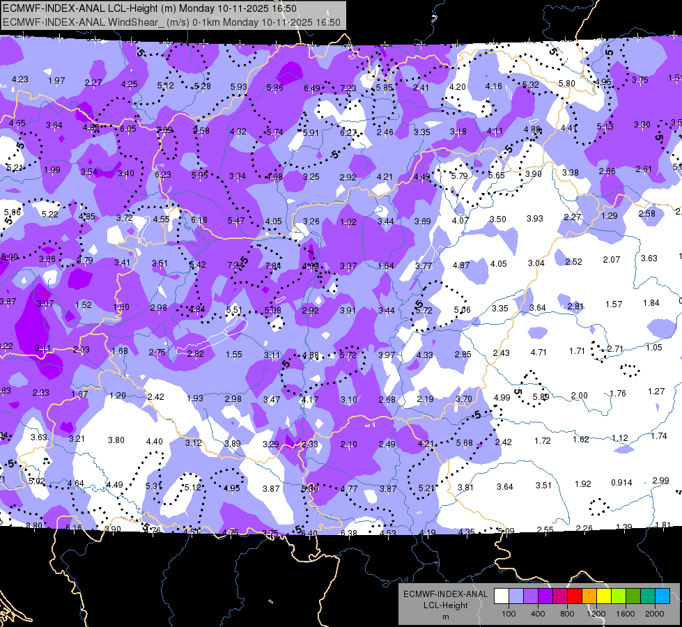Select the lime green legend swatch
Screen dimensions: 682x627
click(x=619, y=596)
